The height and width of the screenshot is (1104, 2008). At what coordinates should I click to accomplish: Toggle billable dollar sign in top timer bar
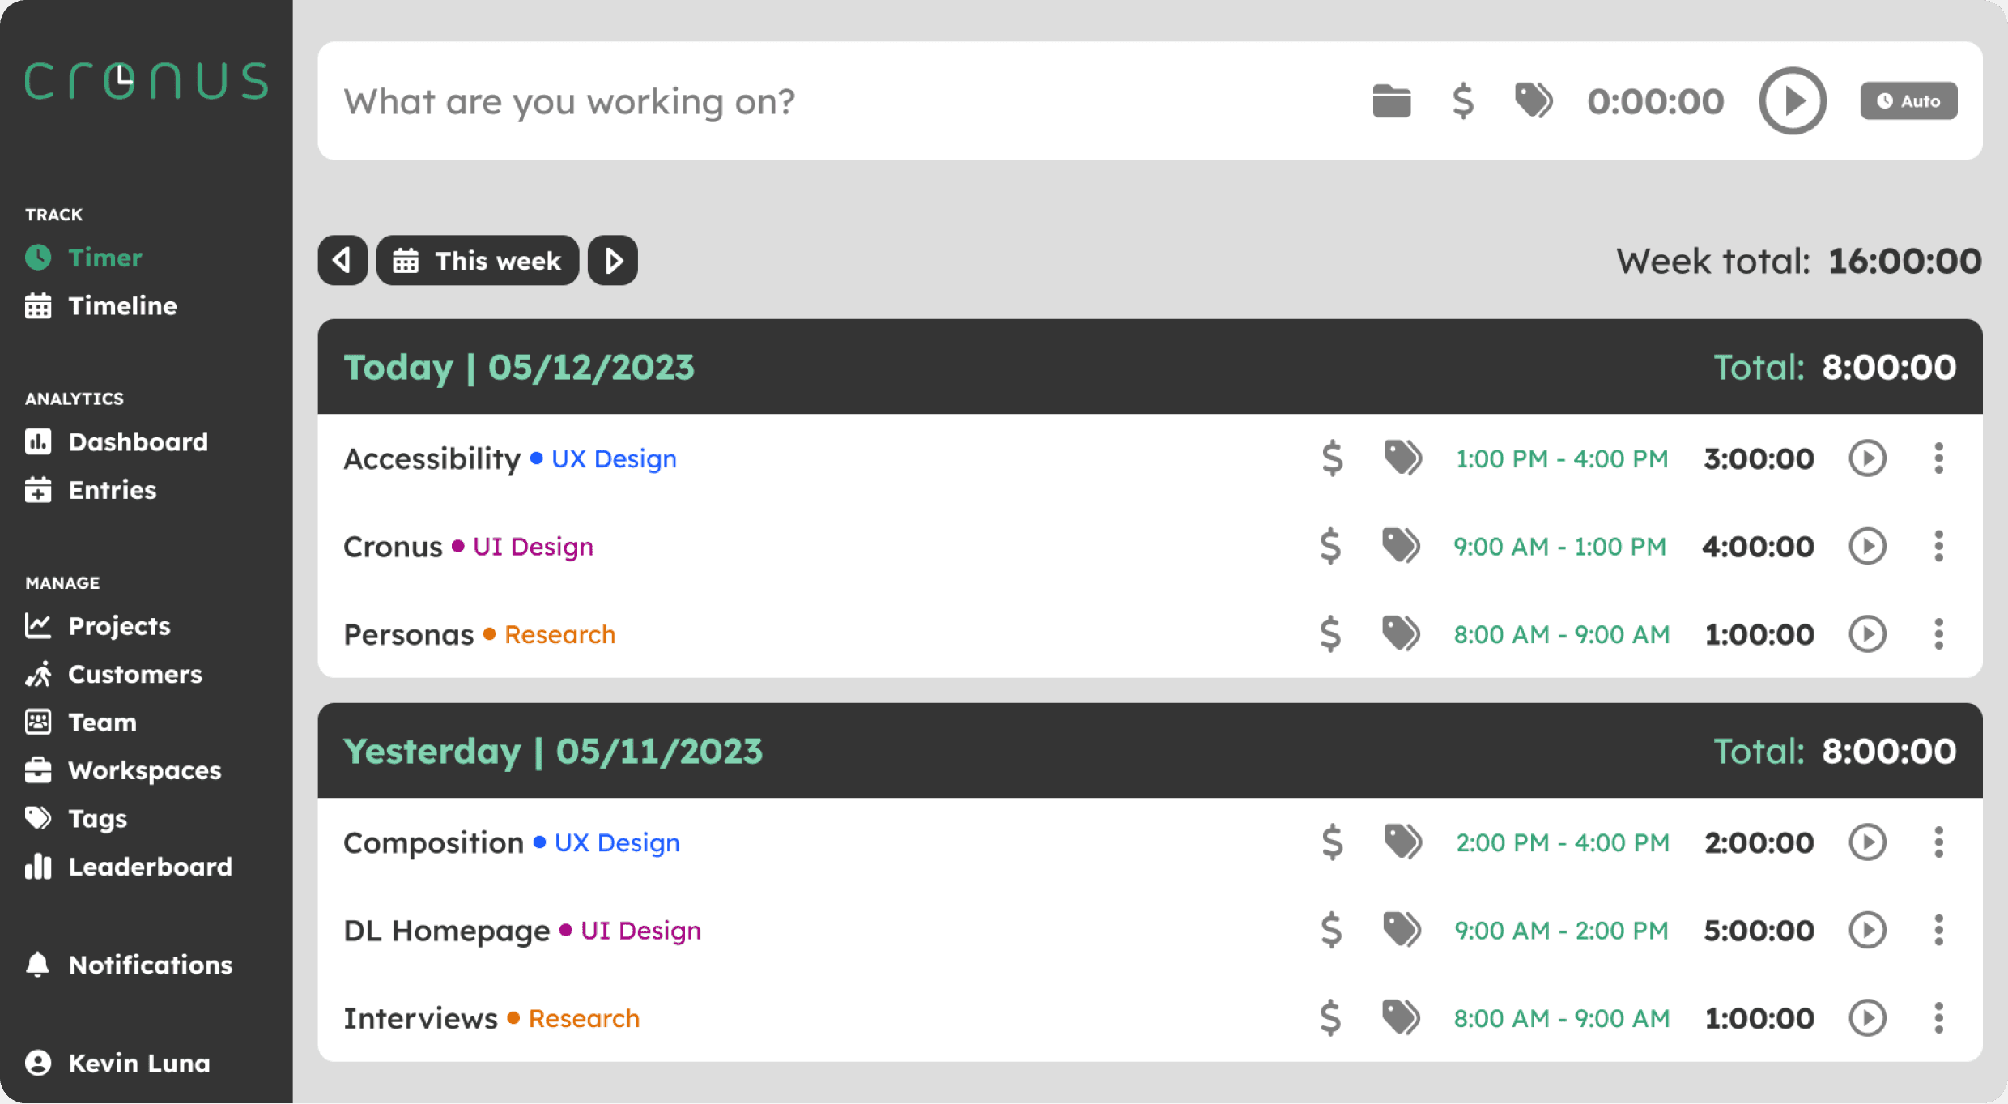[1462, 101]
